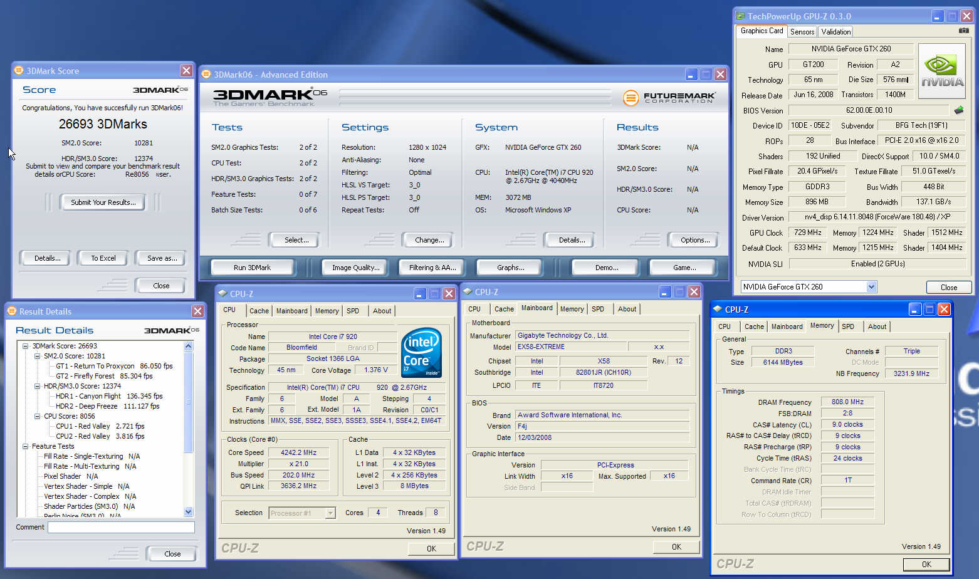Click the Comment input field
Image resolution: width=979 pixels, height=579 pixels.
tap(122, 528)
